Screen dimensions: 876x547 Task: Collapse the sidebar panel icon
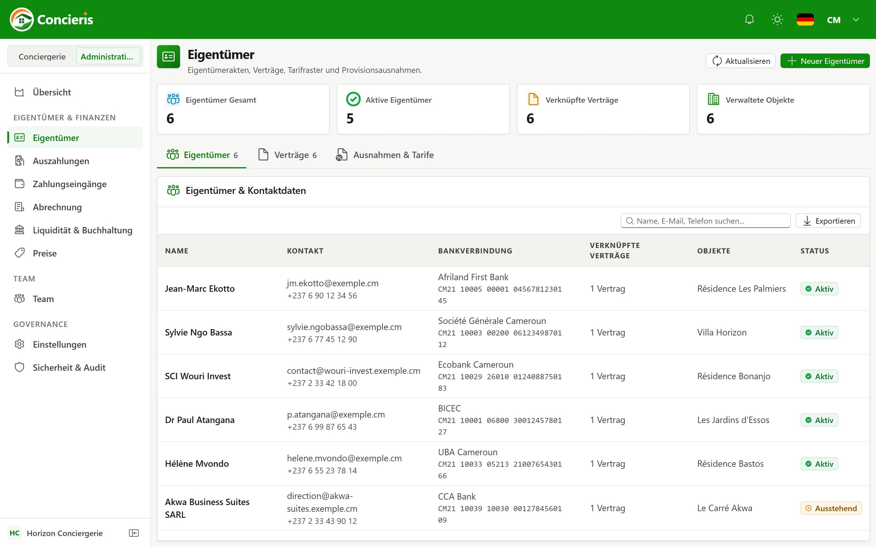[134, 533]
